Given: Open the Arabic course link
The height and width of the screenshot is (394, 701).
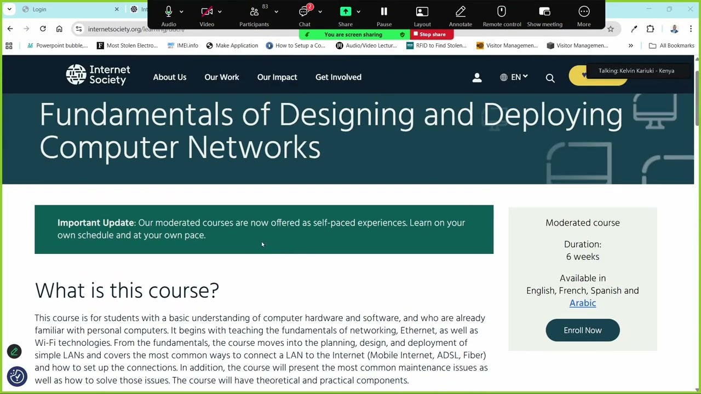Looking at the screenshot, I should 583,303.
